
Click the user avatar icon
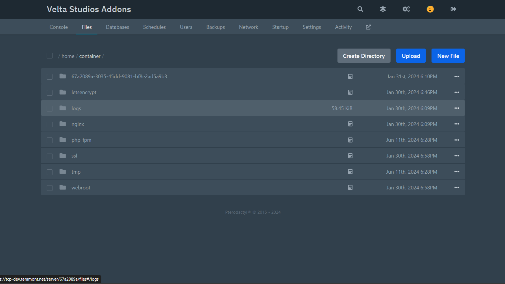[x=430, y=9]
